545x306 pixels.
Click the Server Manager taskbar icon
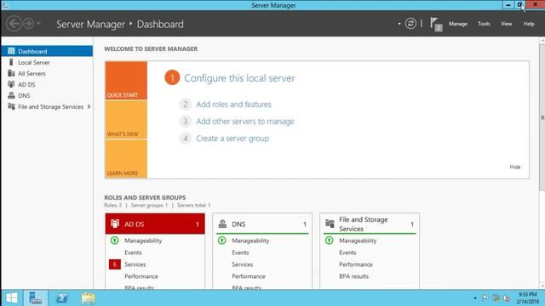click(x=36, y=298)
